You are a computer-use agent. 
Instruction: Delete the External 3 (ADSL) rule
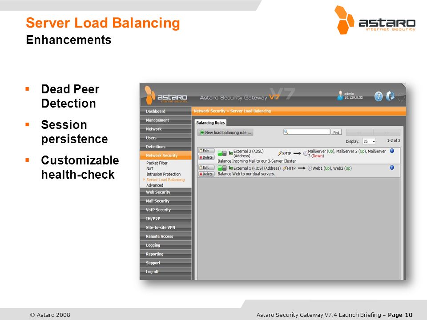coord(206,157)
